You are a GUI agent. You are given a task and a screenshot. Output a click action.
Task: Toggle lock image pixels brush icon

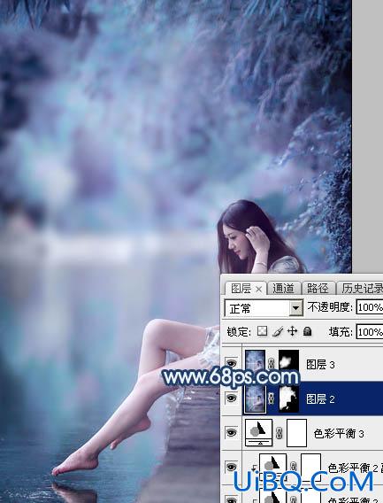(x=278, y=331)
